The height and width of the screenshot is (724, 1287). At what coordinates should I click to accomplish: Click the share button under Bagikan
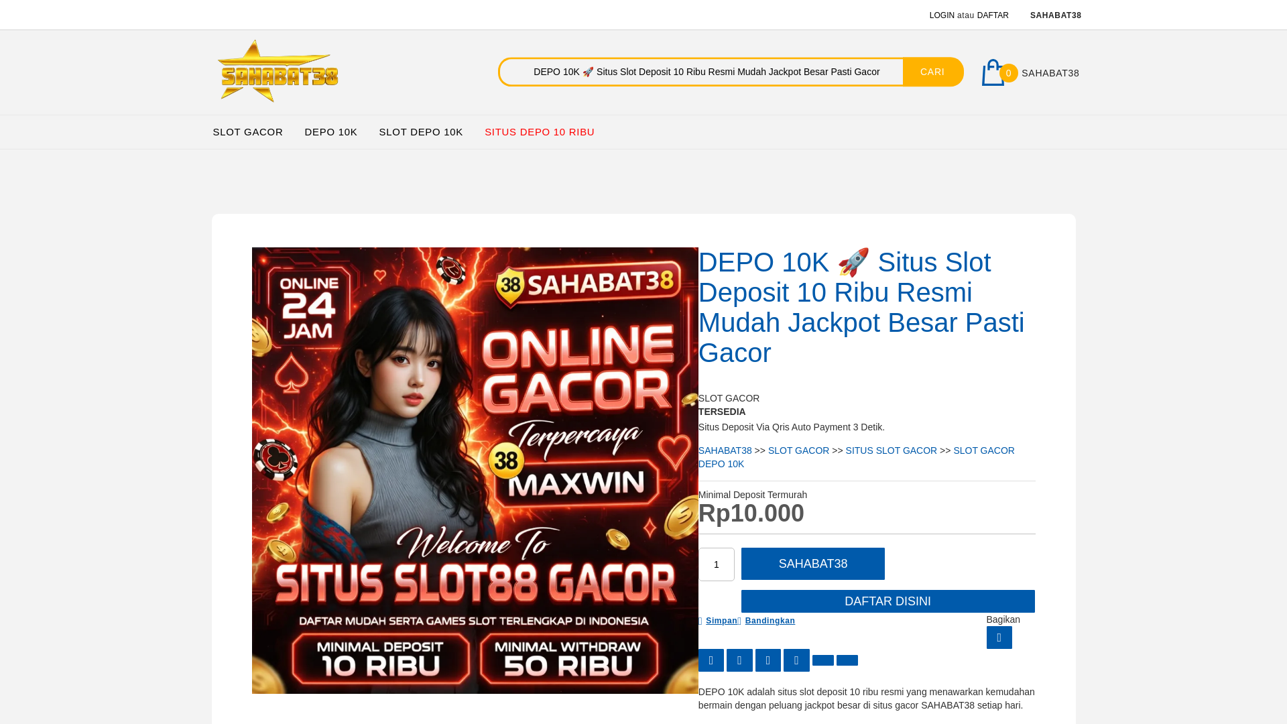click(999, 638)
